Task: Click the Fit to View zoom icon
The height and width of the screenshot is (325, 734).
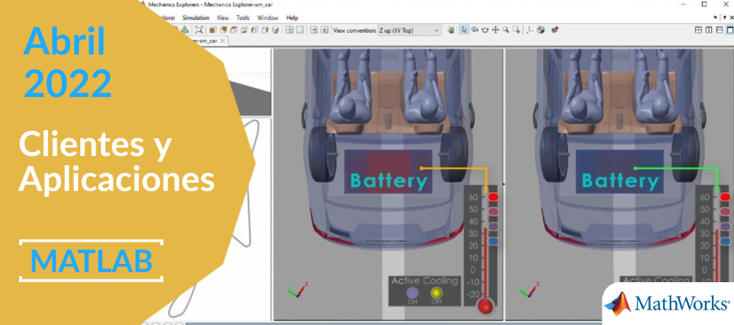Action: click(x=199, y=30)
